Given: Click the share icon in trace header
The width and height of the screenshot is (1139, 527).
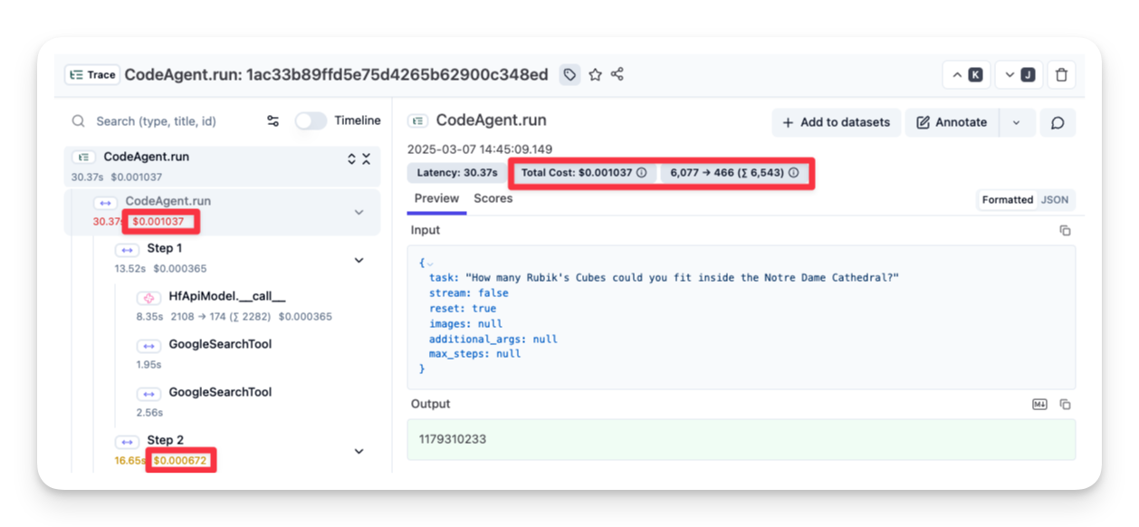Looking at the screenshot, I should point(617,75).
